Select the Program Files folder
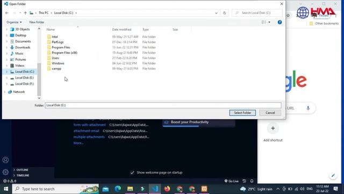Viewport: 344px width, 194px height. (x=61, y=47)
